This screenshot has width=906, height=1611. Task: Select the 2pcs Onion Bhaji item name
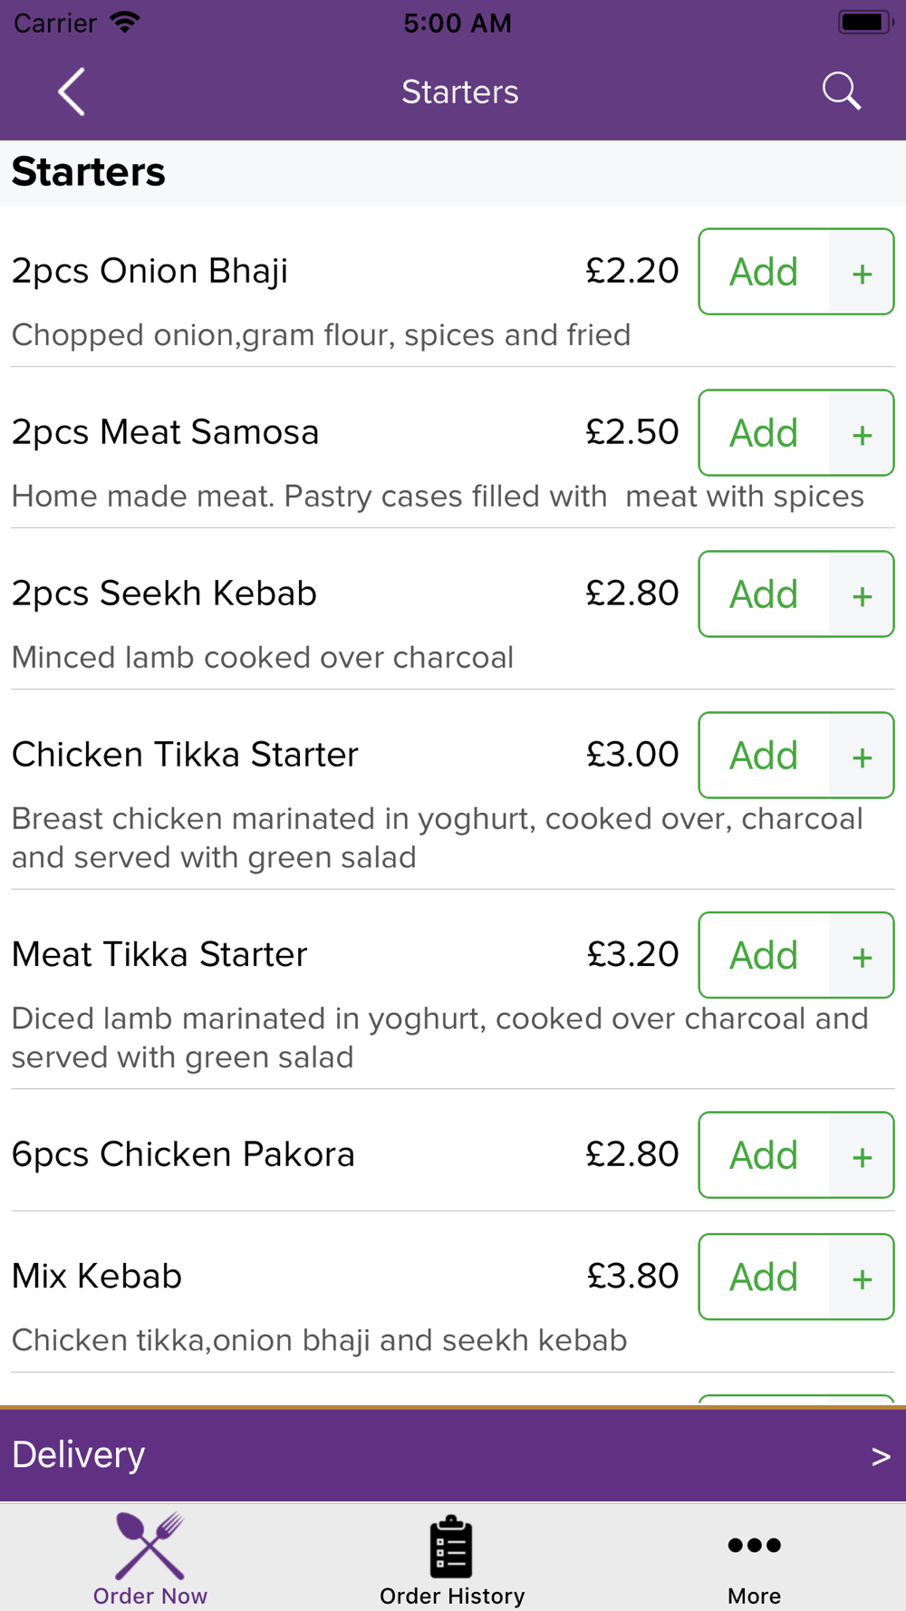pos(149,271)
